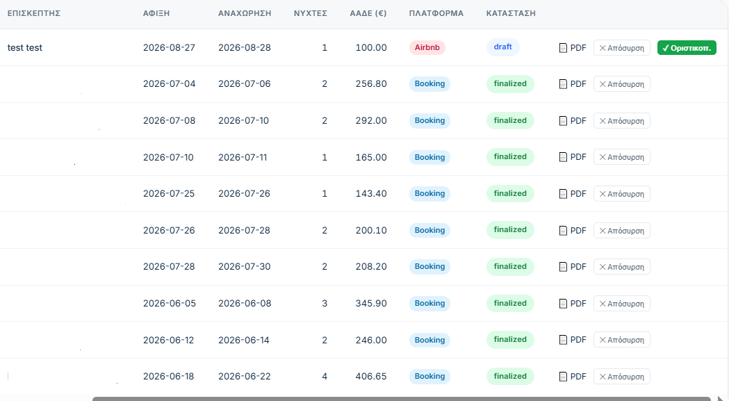The height and width of the screenshot is (401, 729).
Task: Click Απόσυρση for the test test draft
Action: [621, 47]
